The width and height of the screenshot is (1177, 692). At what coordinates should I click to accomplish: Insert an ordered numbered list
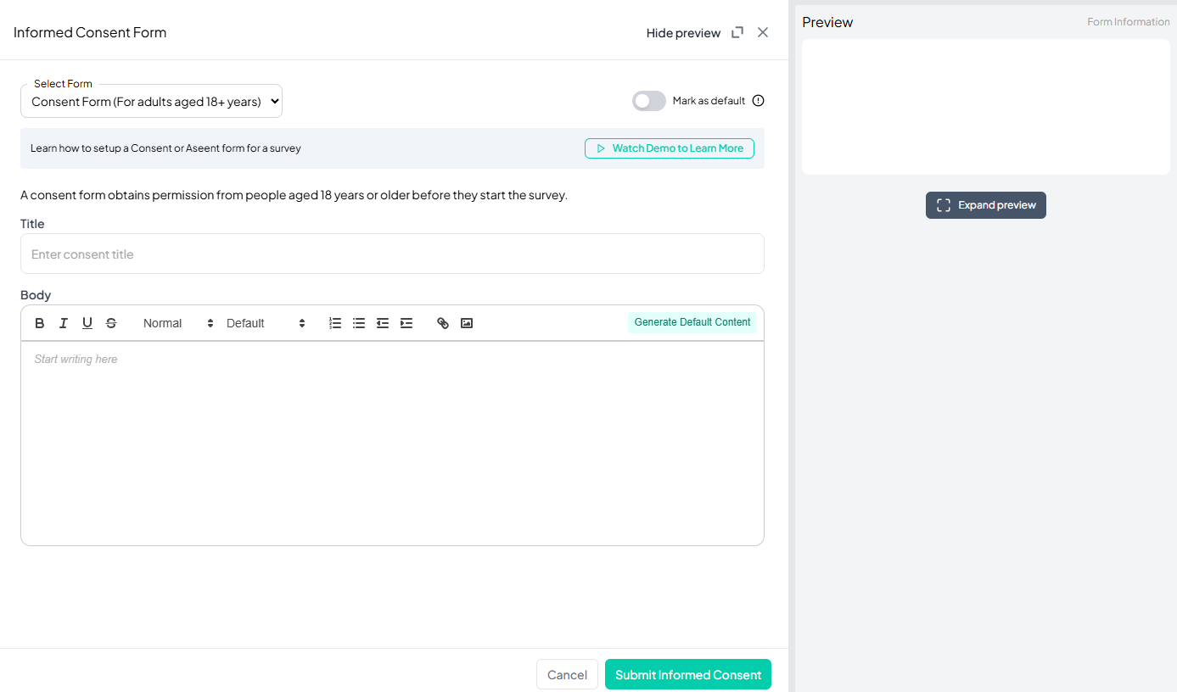pyautogui.click(x=335, y=323)
